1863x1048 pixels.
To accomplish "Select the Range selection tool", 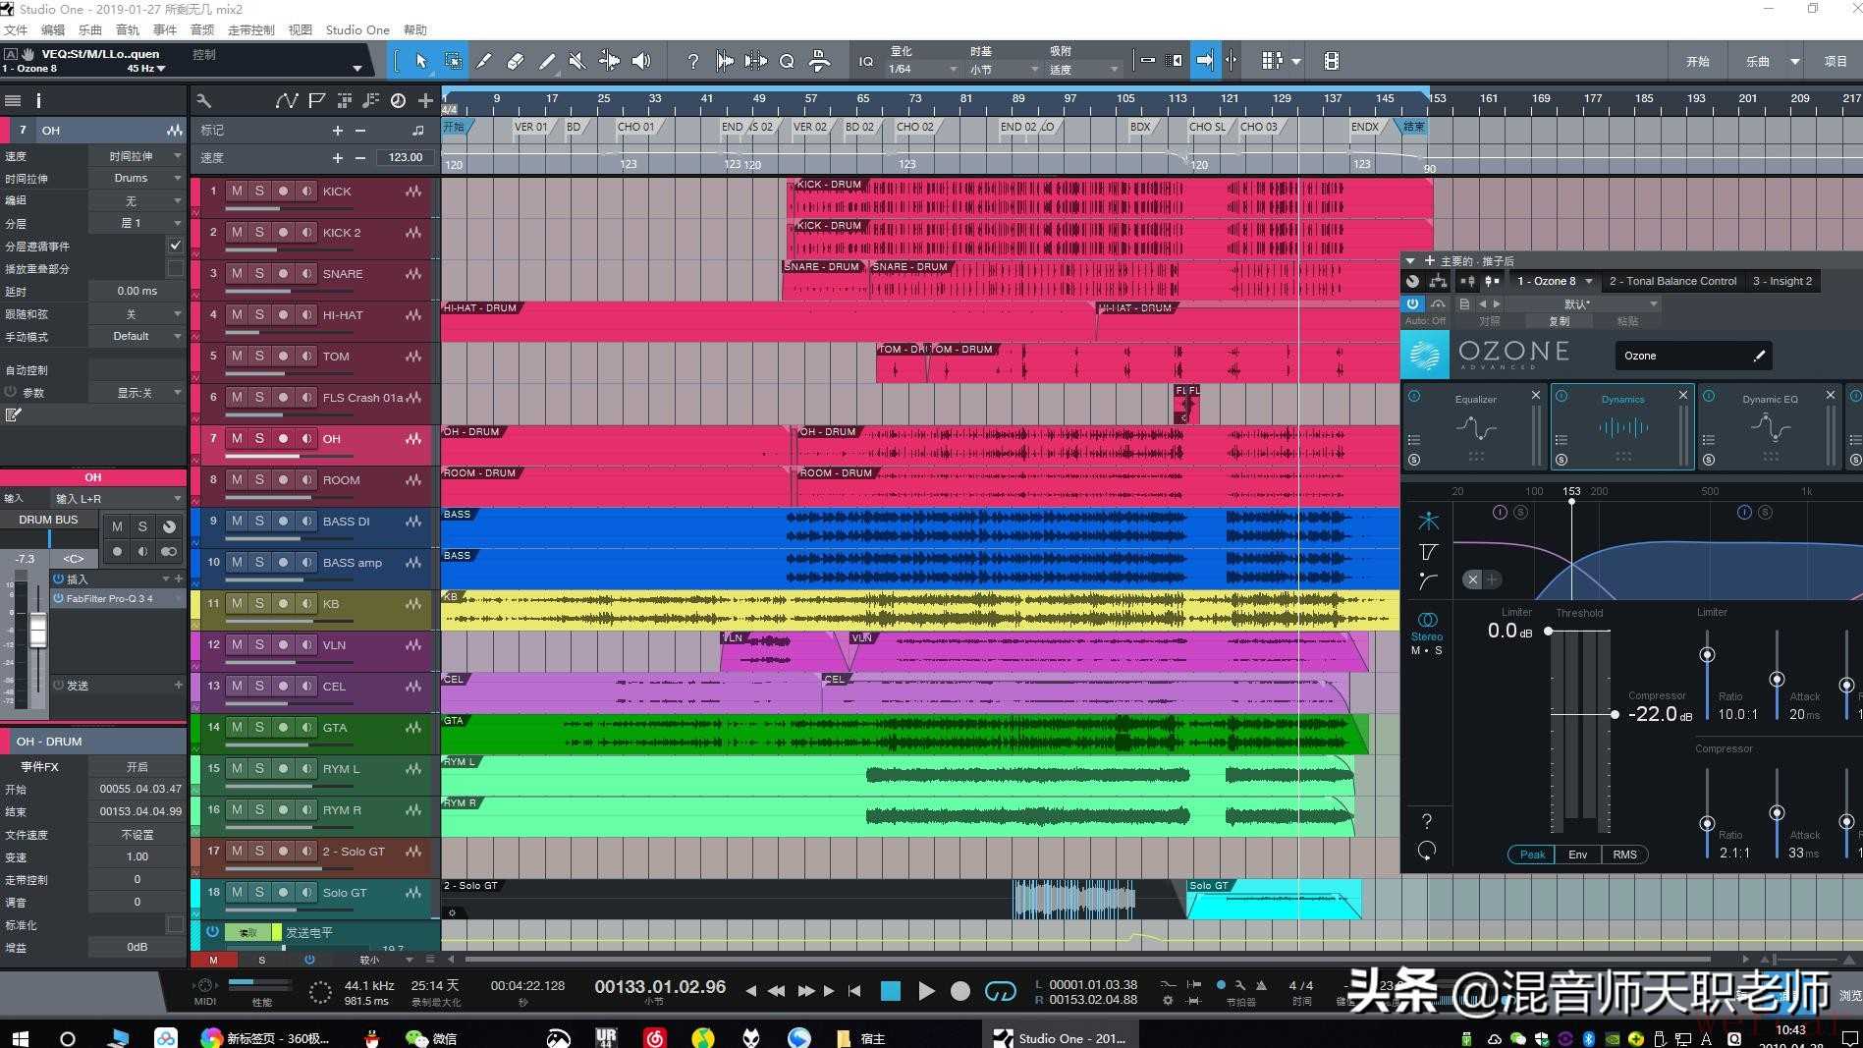I will point(453,61).
